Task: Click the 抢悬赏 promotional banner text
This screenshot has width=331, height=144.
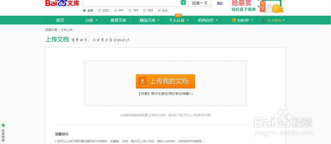Action: 242,3
